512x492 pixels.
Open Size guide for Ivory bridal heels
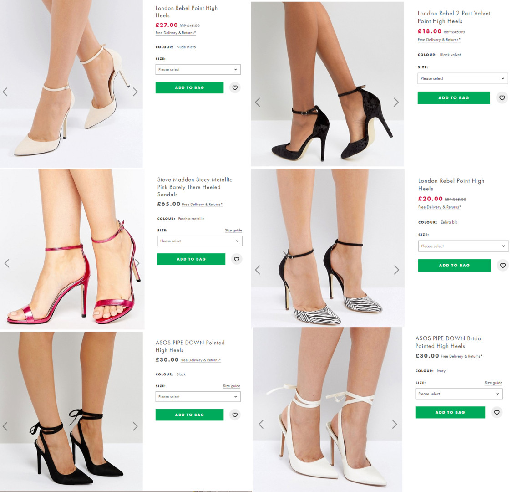point(493,383)
